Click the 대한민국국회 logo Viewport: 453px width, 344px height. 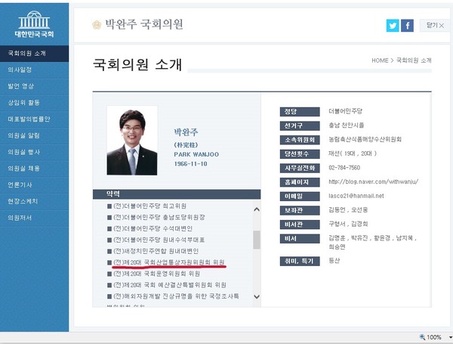coord(33,23)
